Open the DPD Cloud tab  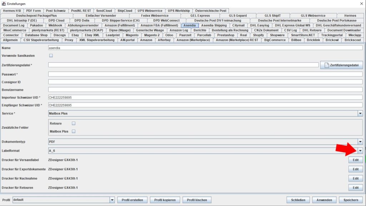pyautogui.click(x=56, y=20)
